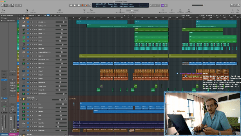This screenshot has width=241, height=136.
Task: Click Nudge Value left arrow
Action: 127,11
